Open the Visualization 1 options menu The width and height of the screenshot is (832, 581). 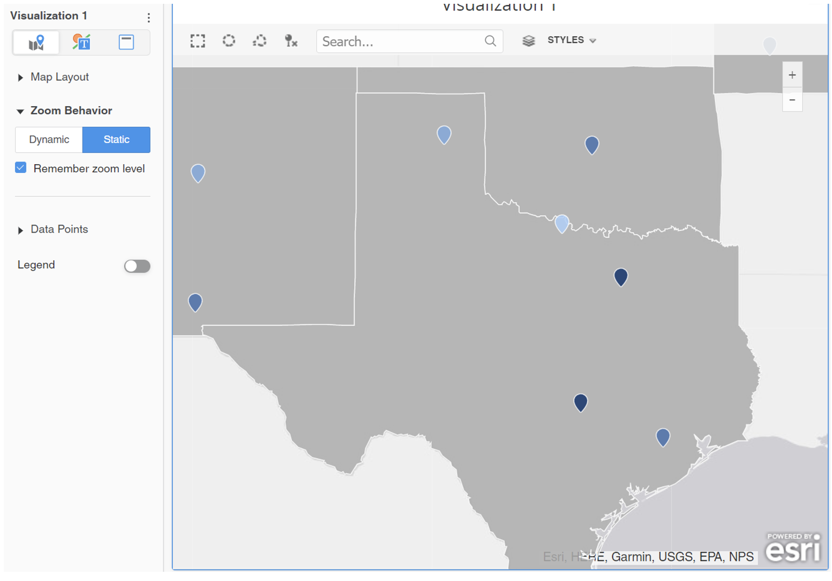(x=149, y=17)
